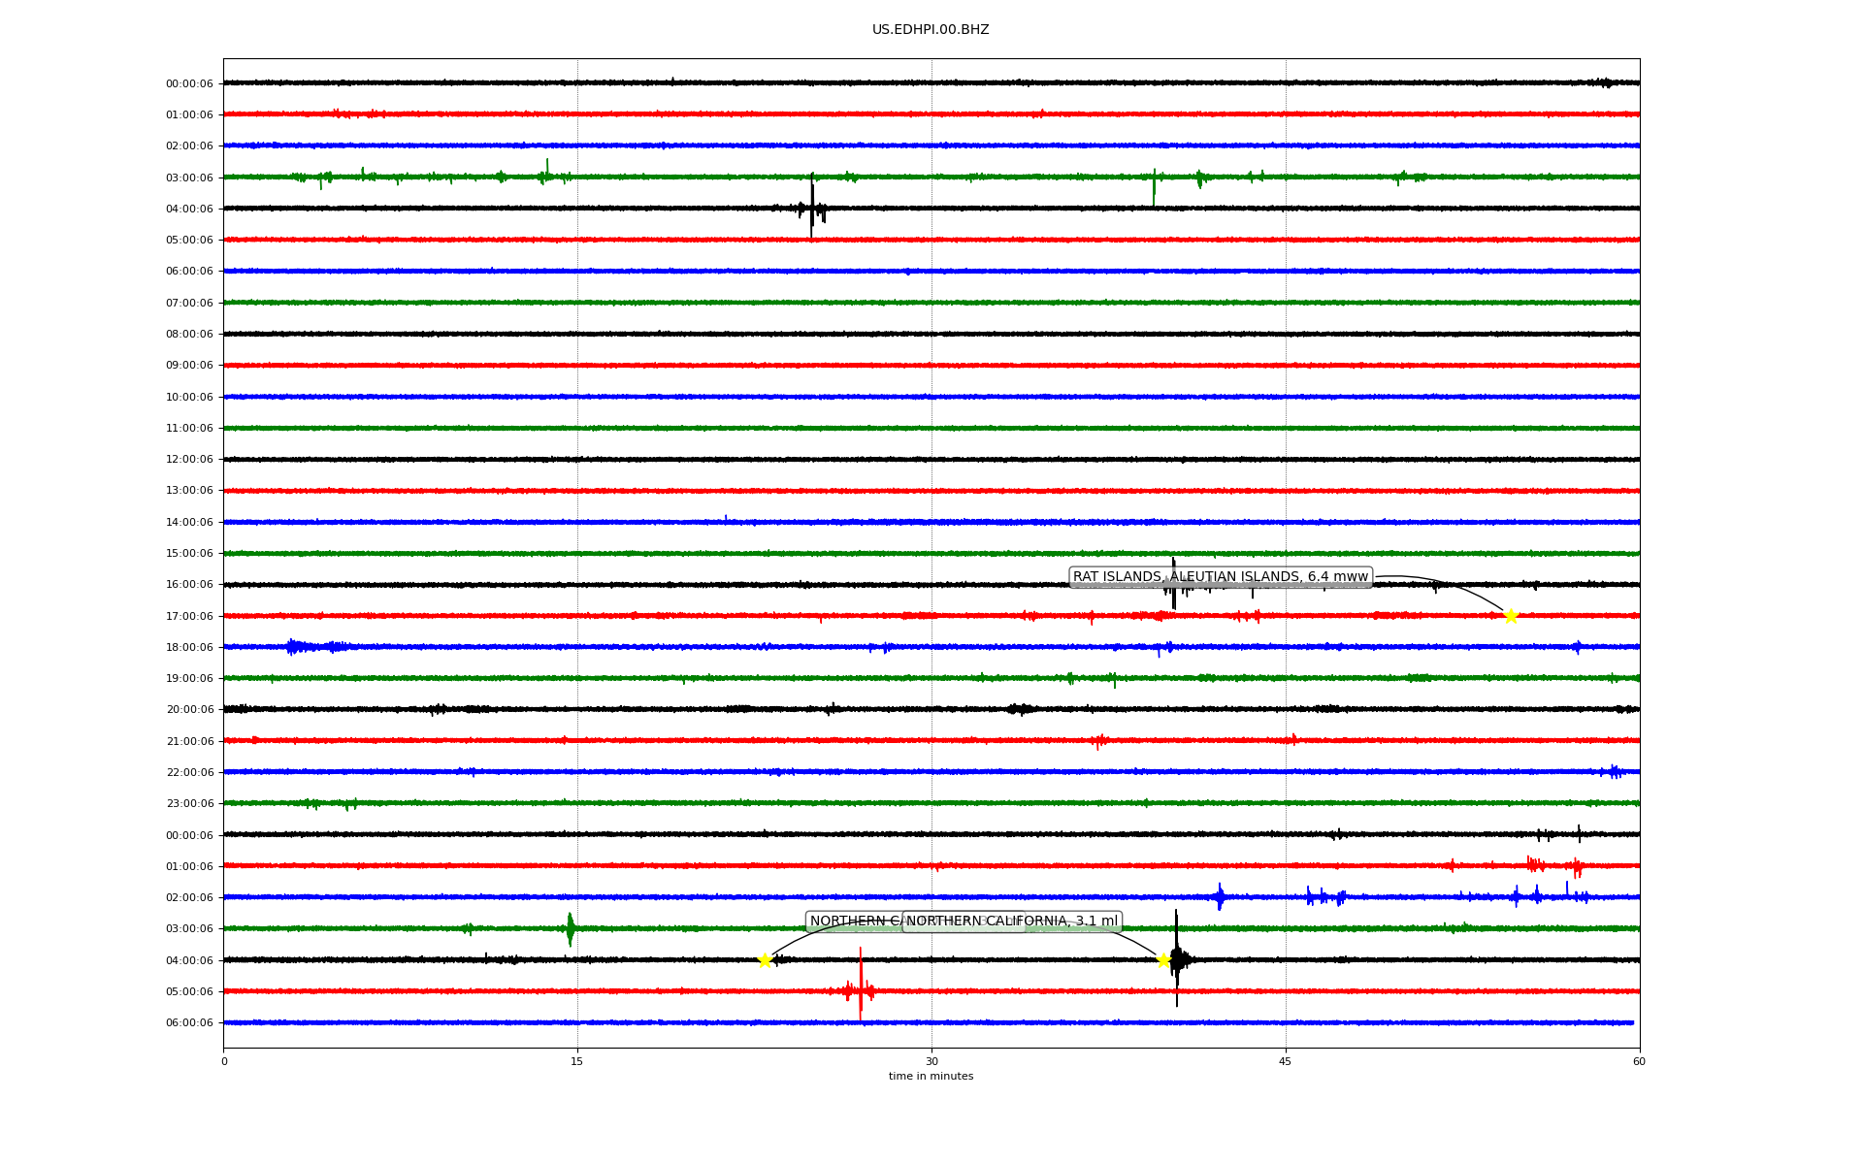This screenshot has height=1164, width=1863.
Task: Click the 15 tick on the x-axis
Action: pos(577,1061)
